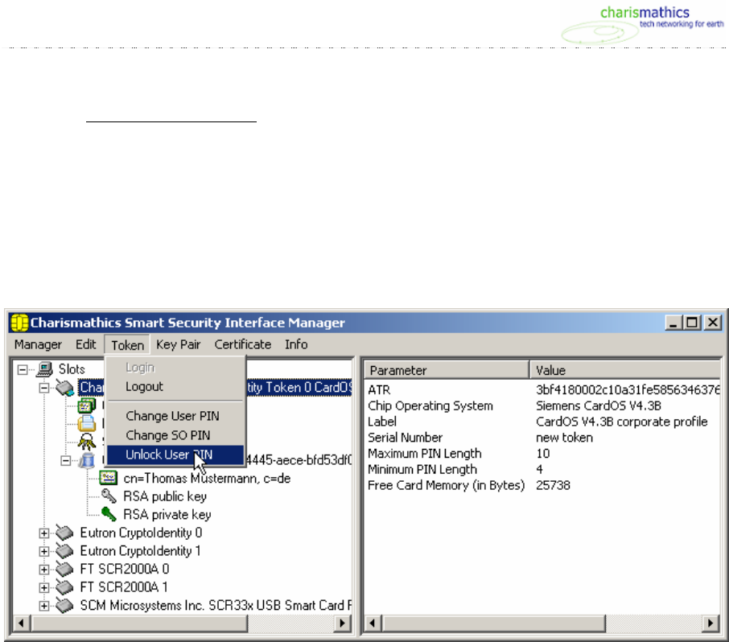
Task: Click the parameter pane horizontal scrollbar thumb
Action: [x=494, y=623]
